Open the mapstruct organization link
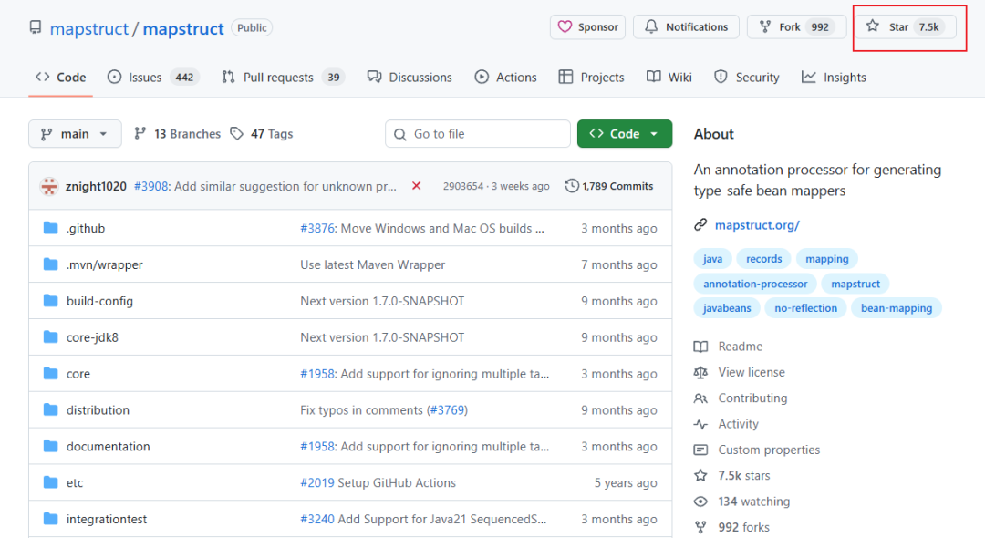 88,29
